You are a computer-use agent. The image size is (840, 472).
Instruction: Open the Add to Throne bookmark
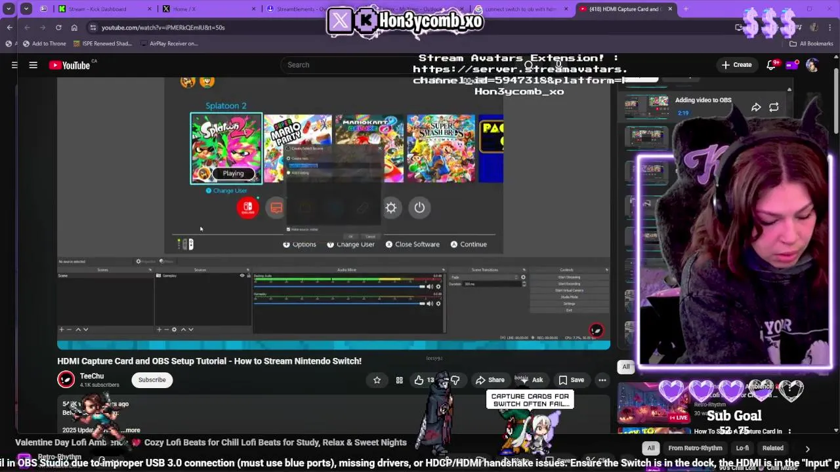[44, 43]
